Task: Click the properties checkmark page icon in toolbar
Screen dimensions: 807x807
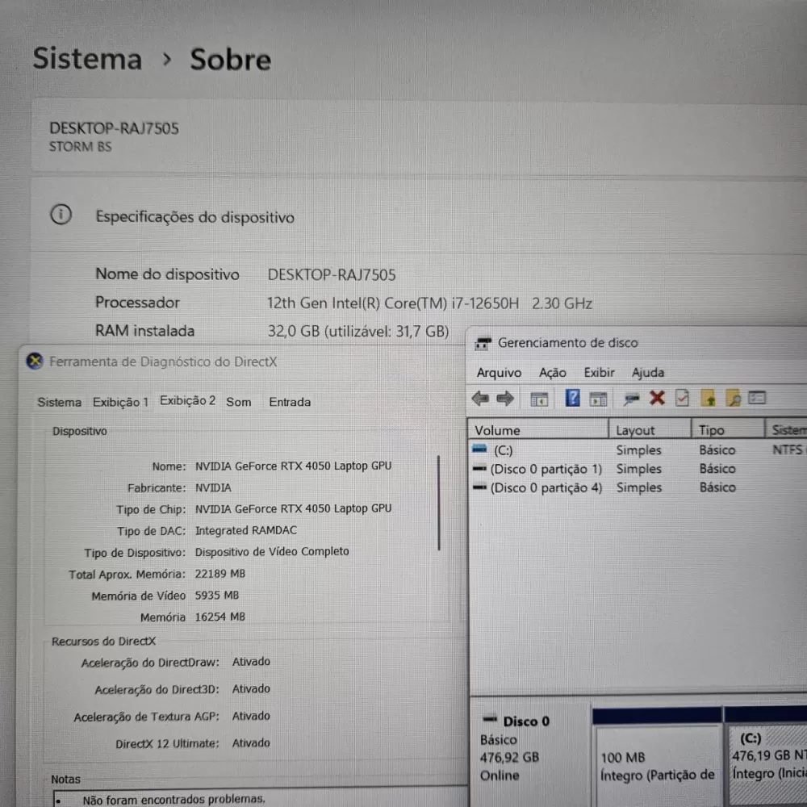Action: point(682,398)
